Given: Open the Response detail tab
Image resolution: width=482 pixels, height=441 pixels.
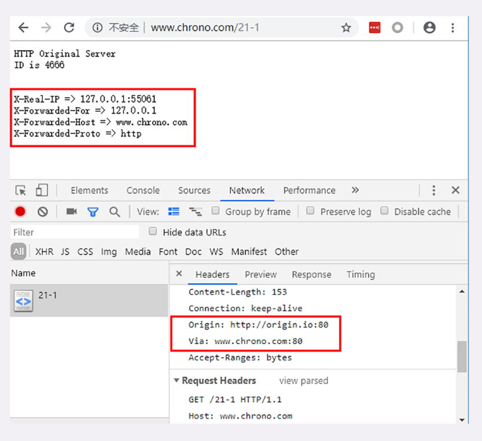Looking at the screenshot, I should tap(312, 274).
